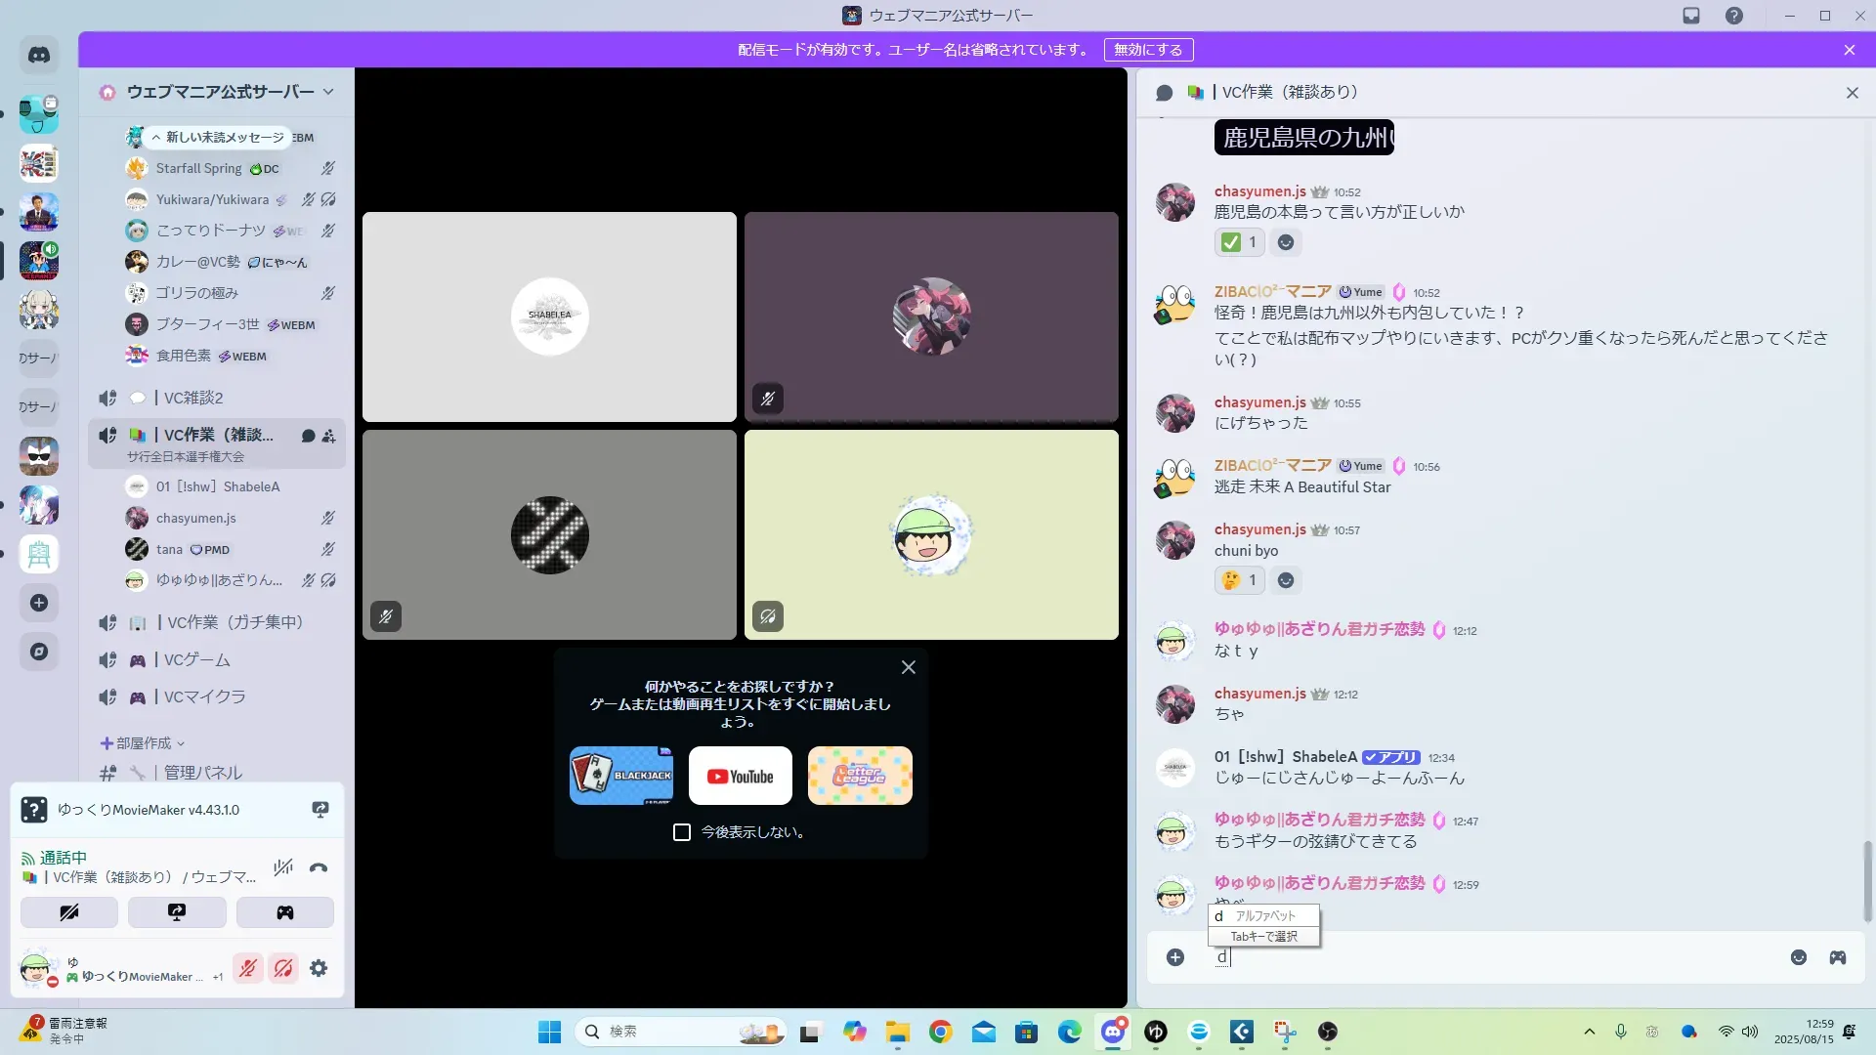
Task: Click the share screen button
Action: click(177, 912)
